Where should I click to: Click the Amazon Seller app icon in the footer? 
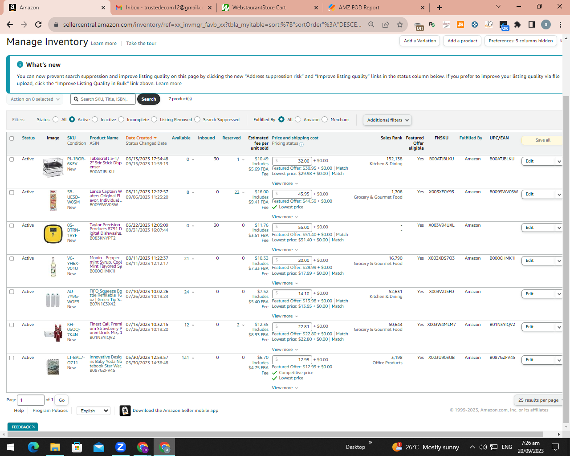coord(125,411)
